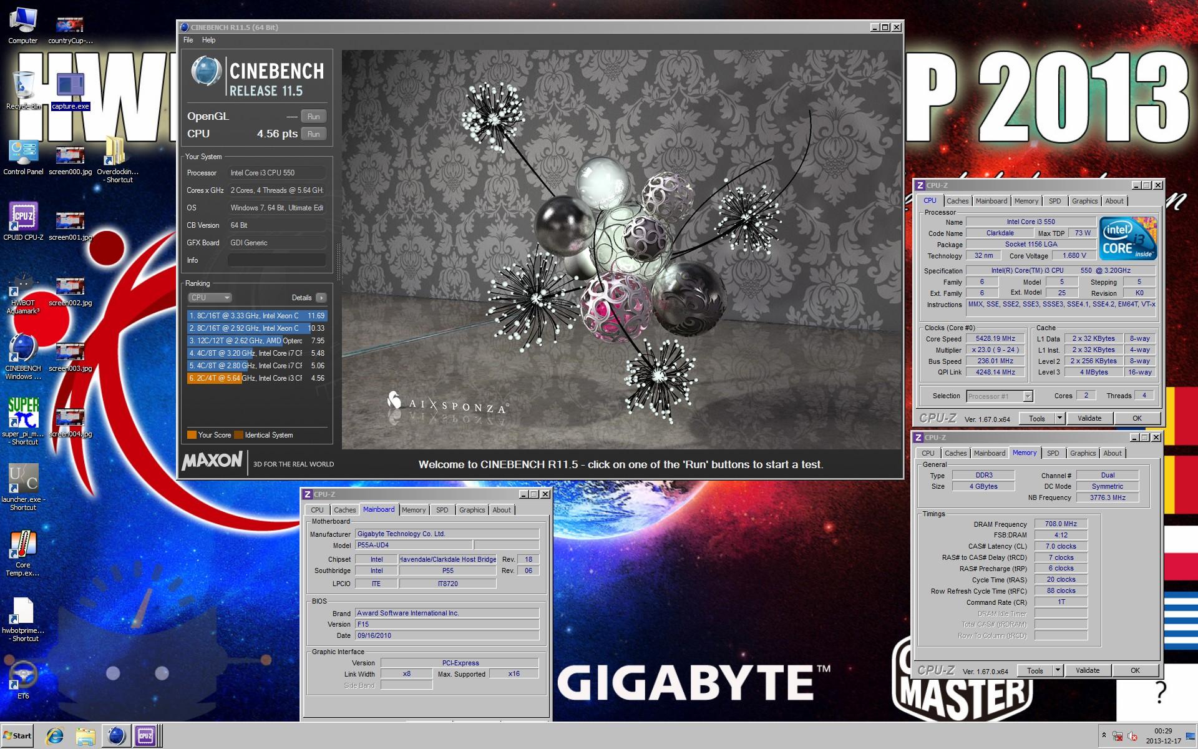Open Caches tab in top CPU-Z window

pos(957,201)
